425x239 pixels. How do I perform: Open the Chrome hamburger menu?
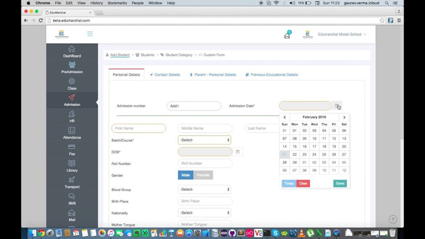(x=399, y=20)
